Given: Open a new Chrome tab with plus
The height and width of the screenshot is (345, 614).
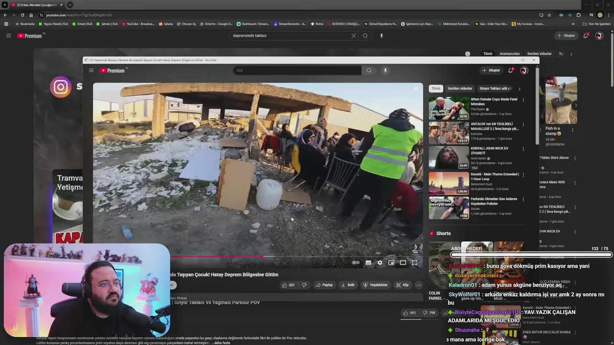Looking at the screenshot, I should coord(70,5).
